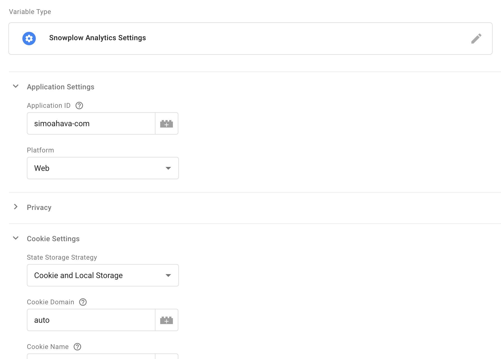501x359 pixels.
Task: Click the Application ID input field
Action: point(91,123)
